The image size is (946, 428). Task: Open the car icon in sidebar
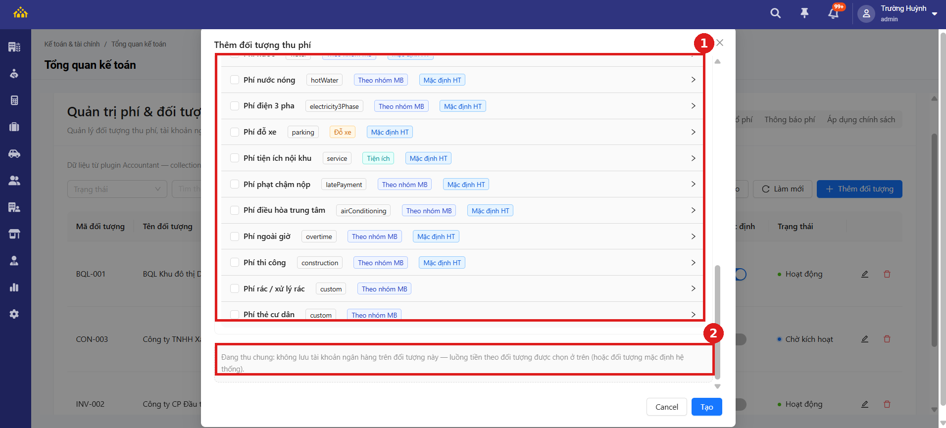pyautogui.click(x=14, y=153)
